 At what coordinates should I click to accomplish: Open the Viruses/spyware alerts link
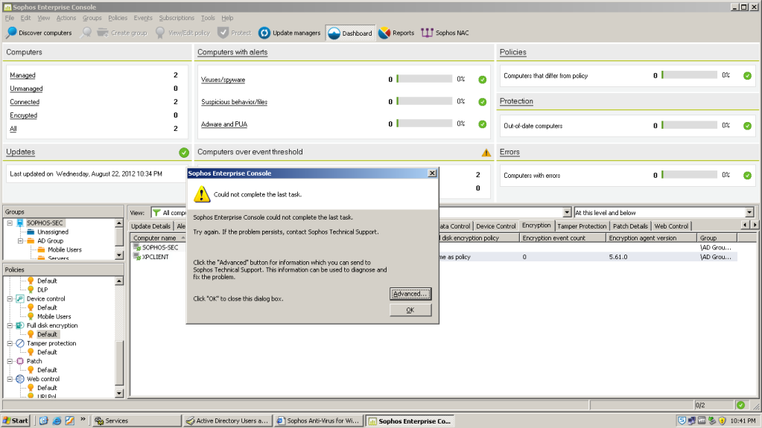[x=223, y=80]
